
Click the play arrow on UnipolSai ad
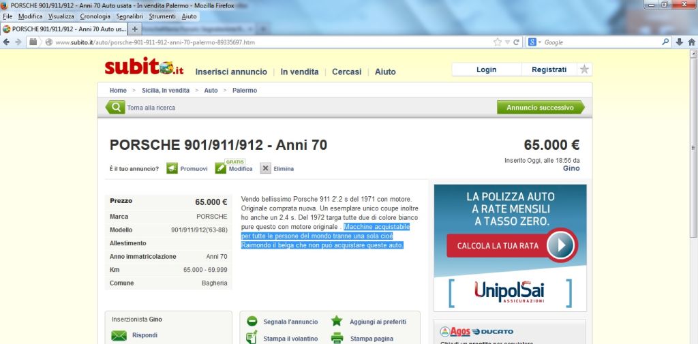point(560,245)
